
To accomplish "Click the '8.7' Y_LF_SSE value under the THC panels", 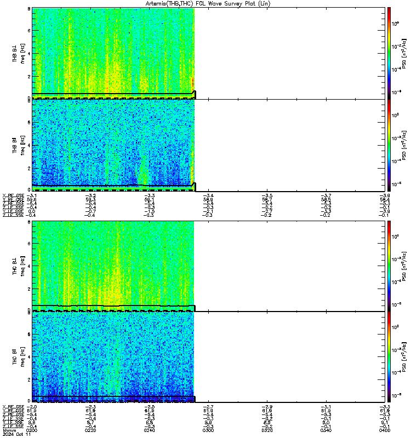I will point(92,423).
